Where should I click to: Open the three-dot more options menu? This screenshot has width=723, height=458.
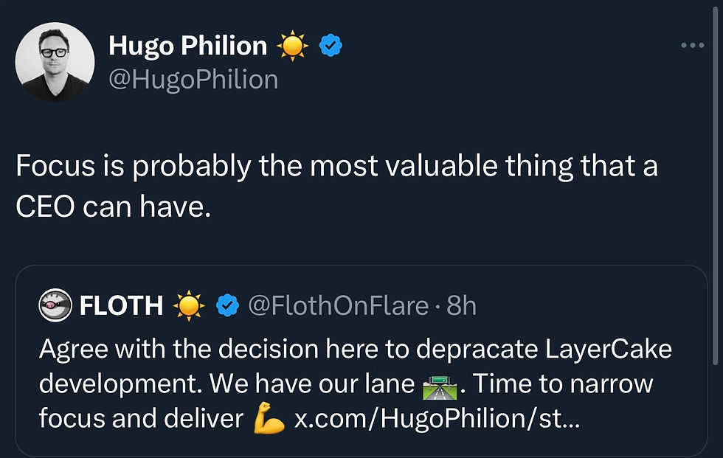coord(692,46)
